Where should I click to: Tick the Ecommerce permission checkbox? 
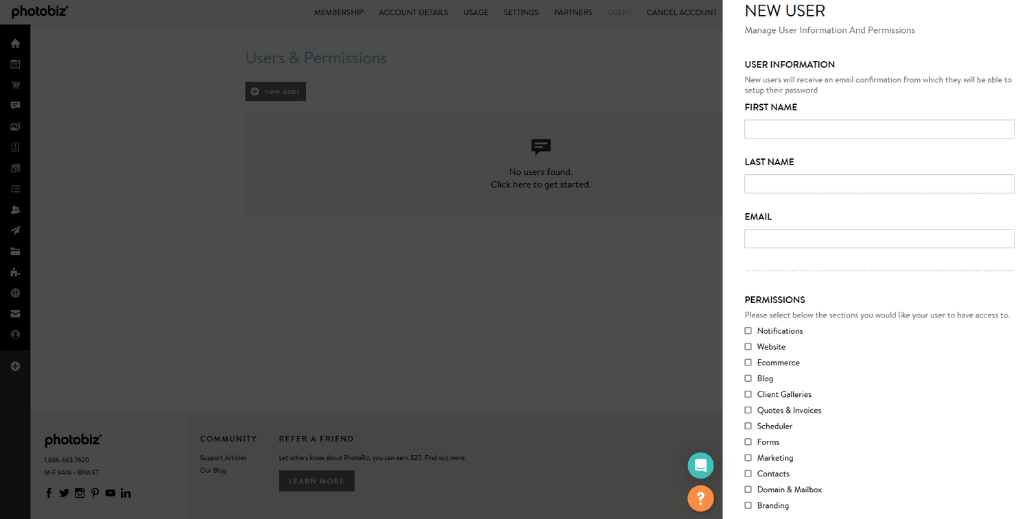pyautogui.click(x=748, y=362)
